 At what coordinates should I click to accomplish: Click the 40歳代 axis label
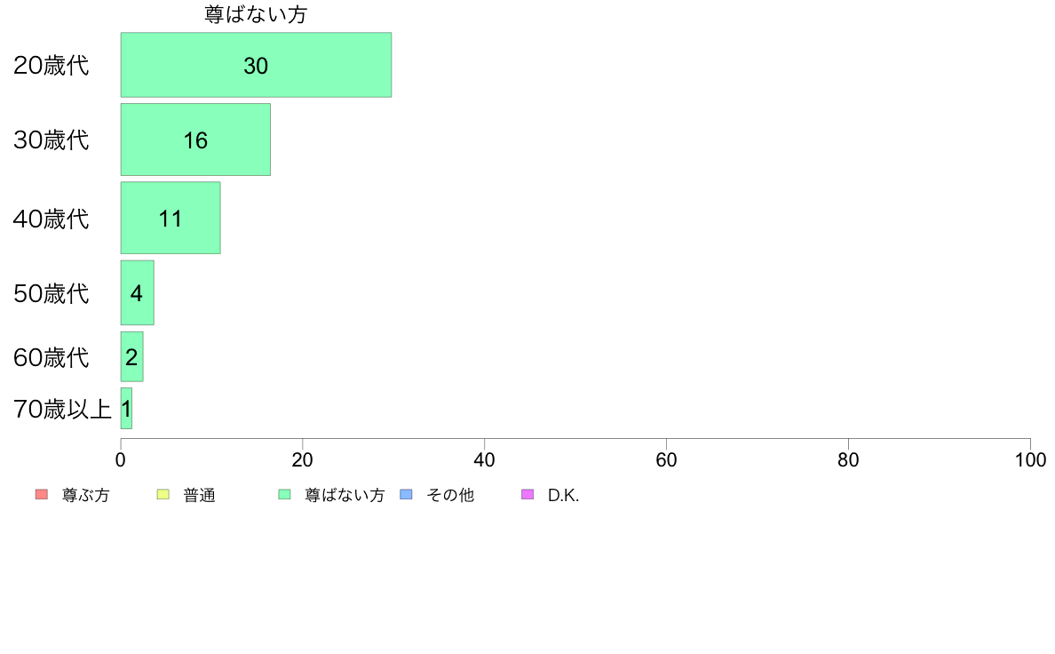[x=52, y=219]
